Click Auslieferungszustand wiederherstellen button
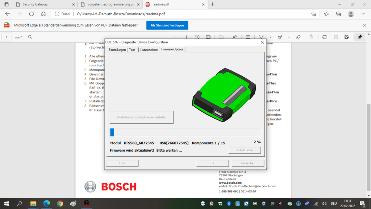 coord(142,117)
